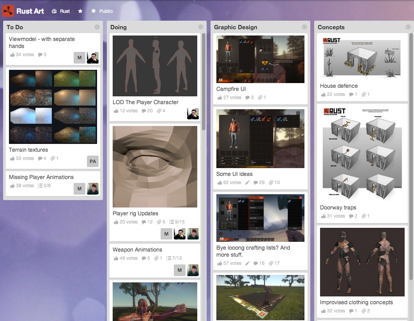The image size is (414, 321).
Task: Click the attachment icon on House defence card
Action: (x=364, y=94)
